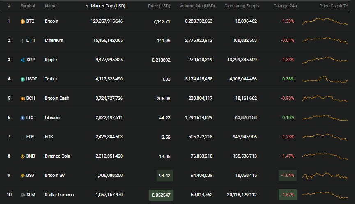Screen dimensions: 355x204
Task: Click the highlighted XLM -1.57% change
Action: (288, 195)
